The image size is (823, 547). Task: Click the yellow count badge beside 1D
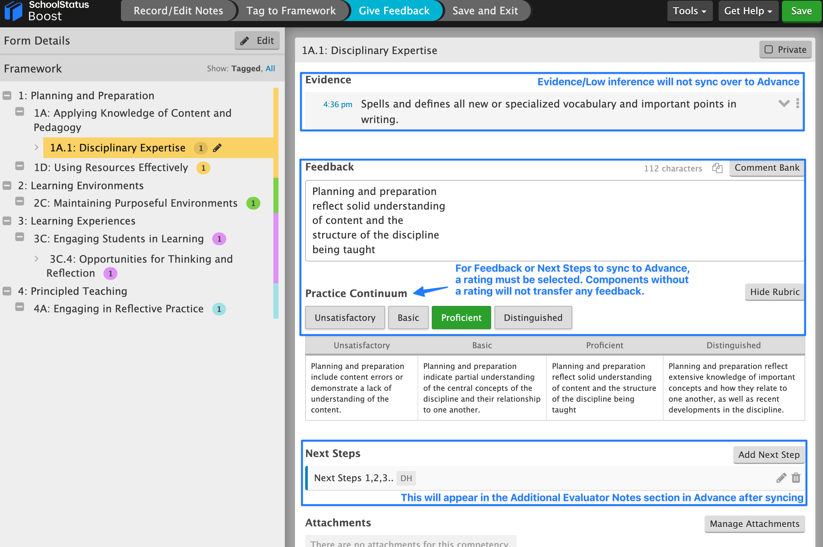click(203, 168)
